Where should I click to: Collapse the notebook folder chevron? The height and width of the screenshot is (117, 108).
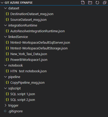[5, 65]
